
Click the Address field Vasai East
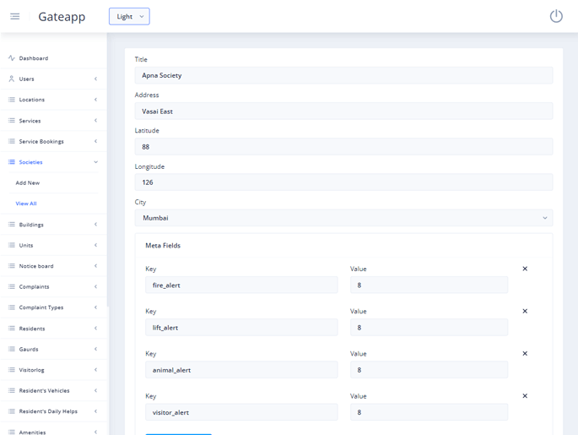[343, 111]
